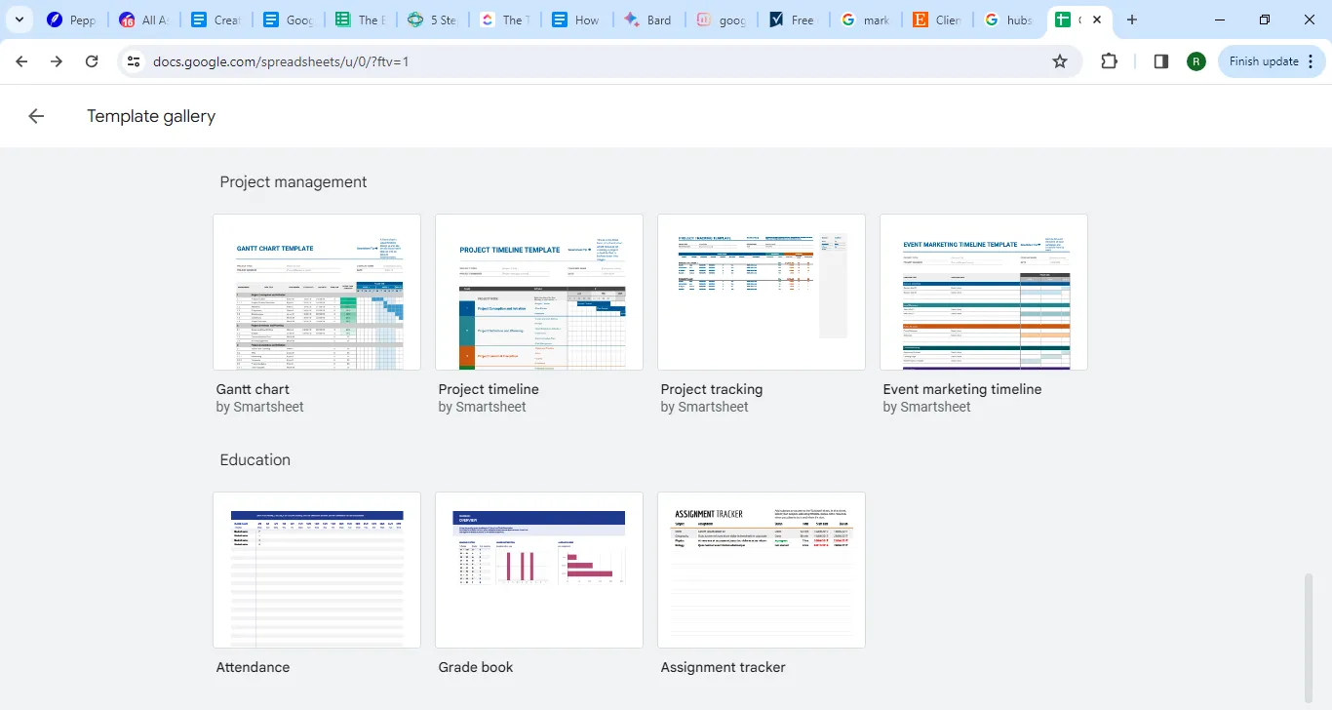Open Event marketing timeline template thumbnail
The image size is (1332, 710).
984,293
